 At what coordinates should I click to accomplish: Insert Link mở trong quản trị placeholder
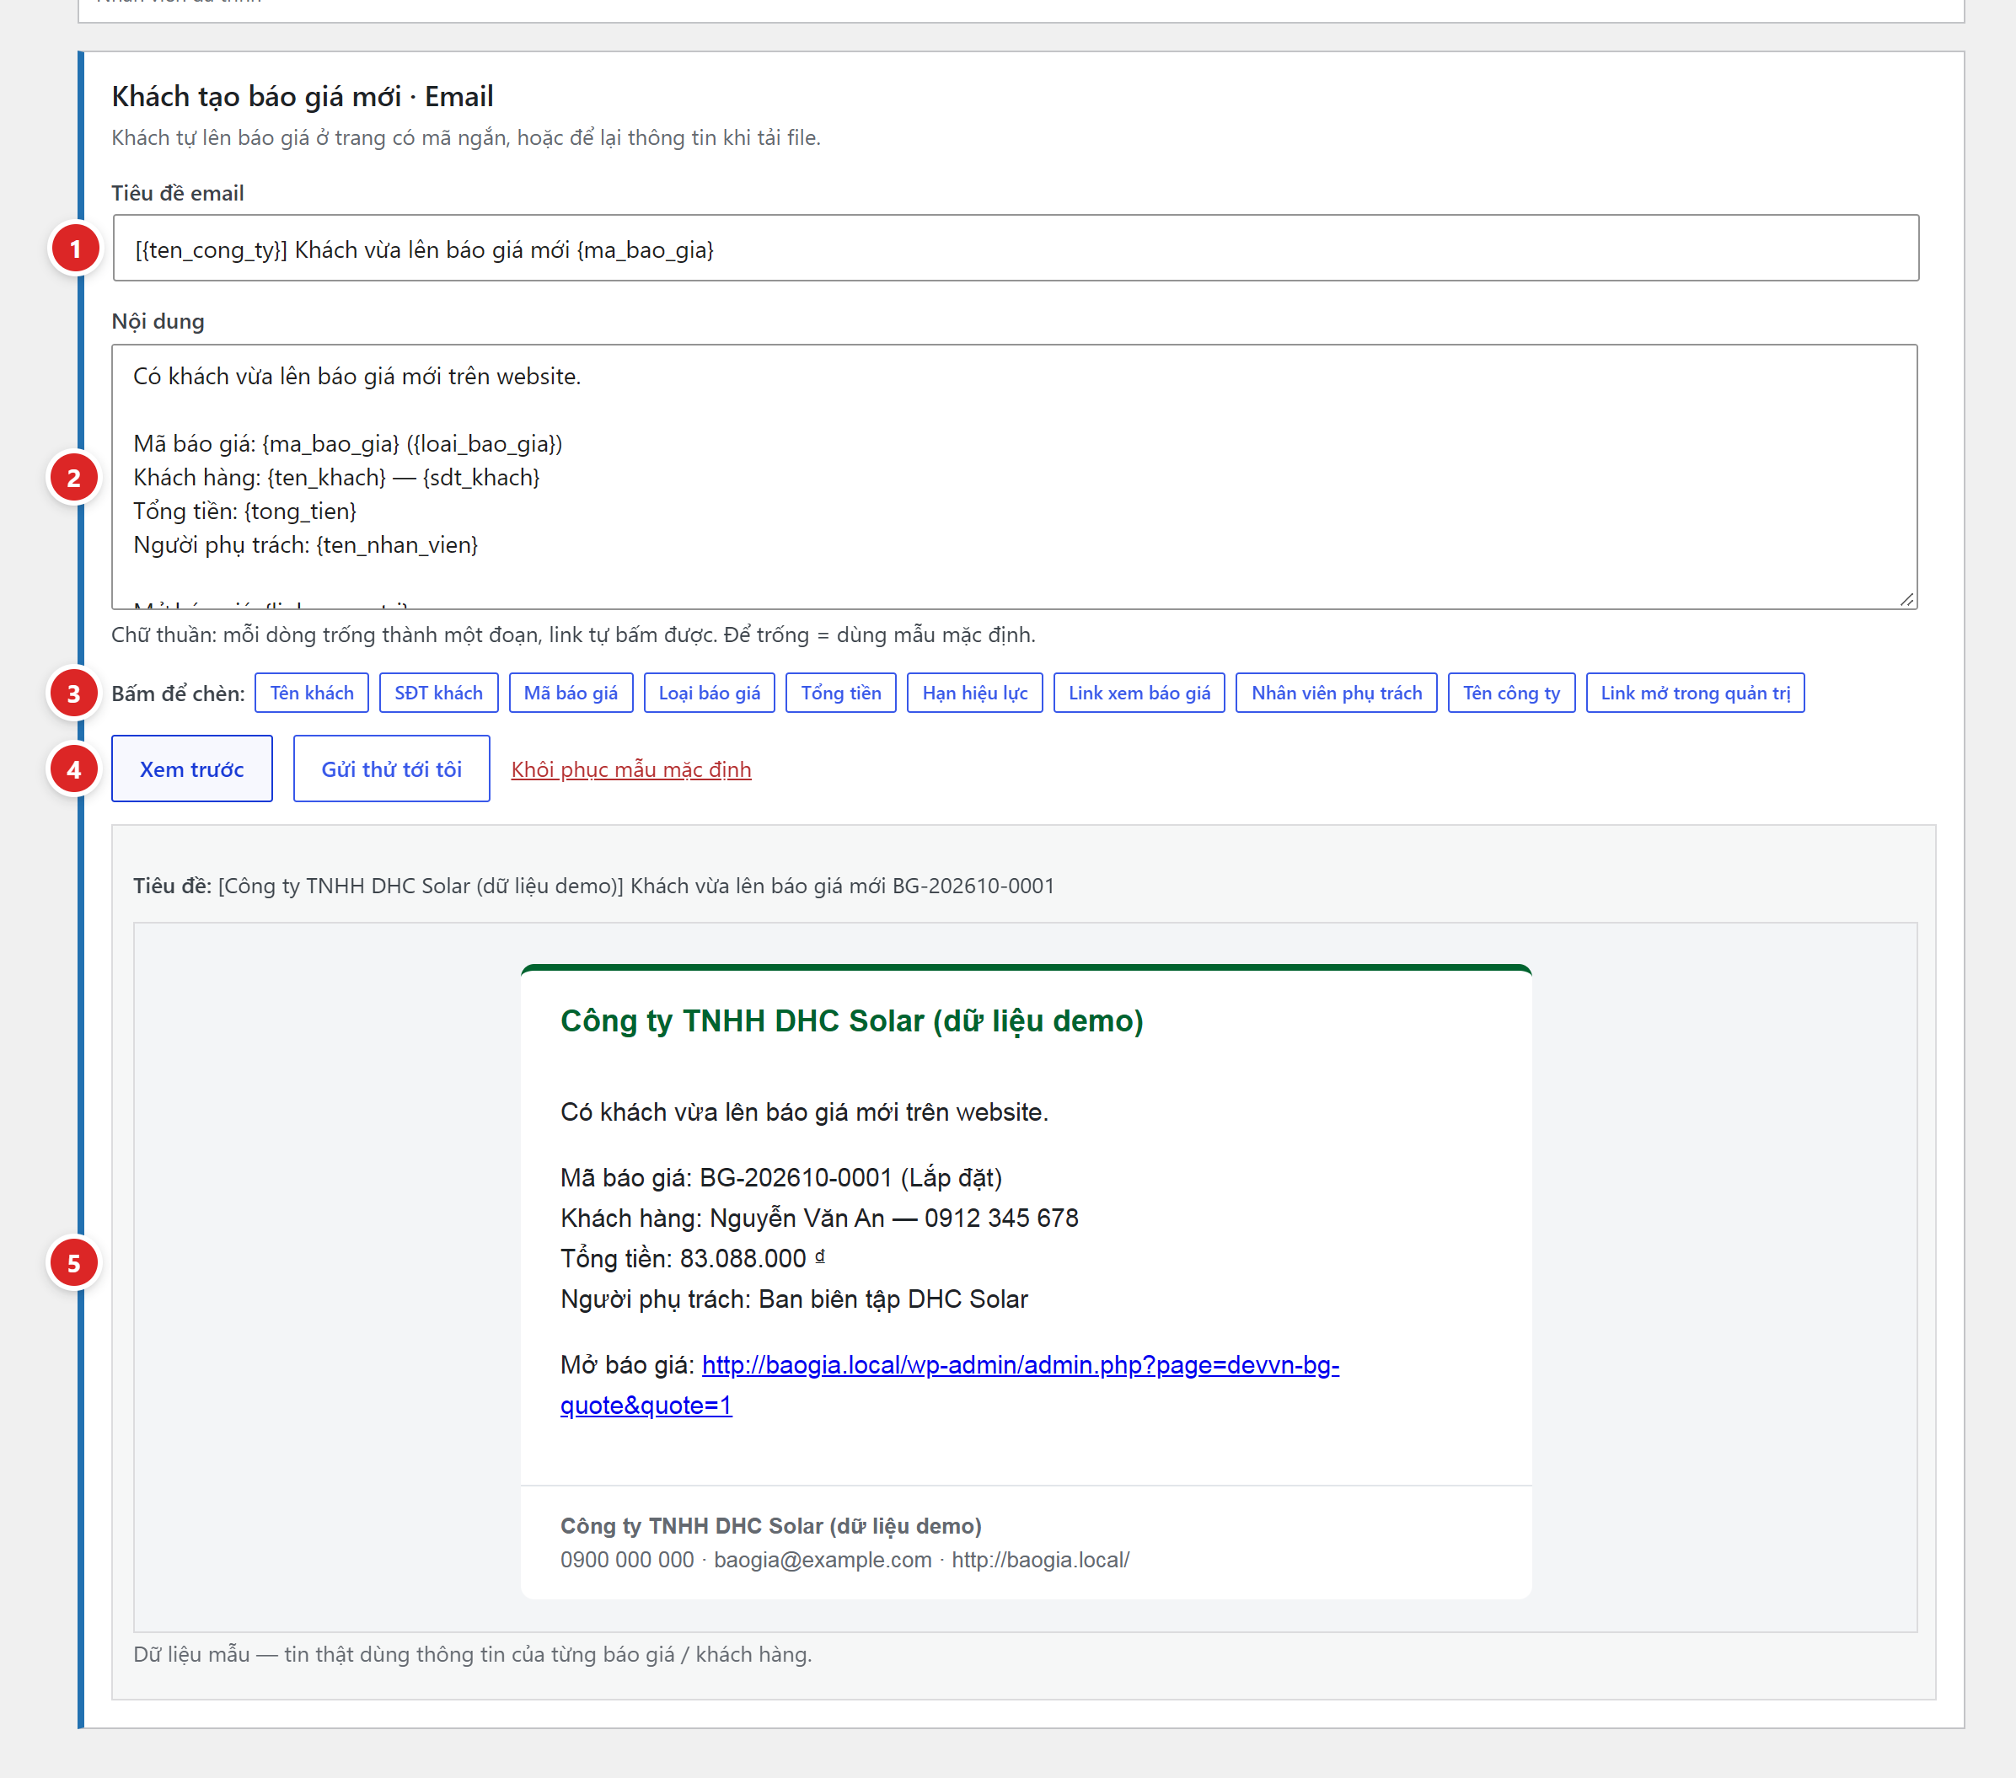pos(1694,694)
